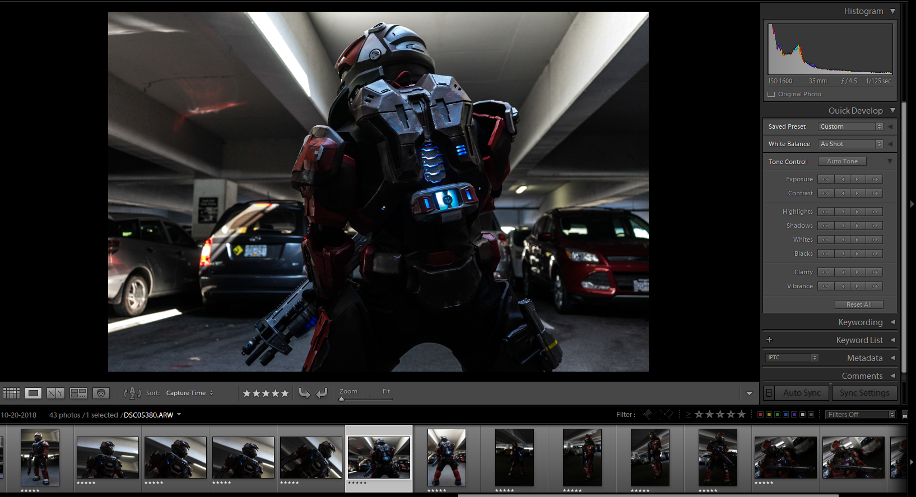Open Compare view (X|Y)
Screen dimensions: 916x497
(x=55, y=393)
